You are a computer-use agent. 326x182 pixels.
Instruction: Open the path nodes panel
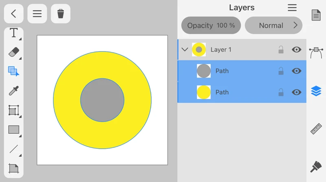pos(316,52)
